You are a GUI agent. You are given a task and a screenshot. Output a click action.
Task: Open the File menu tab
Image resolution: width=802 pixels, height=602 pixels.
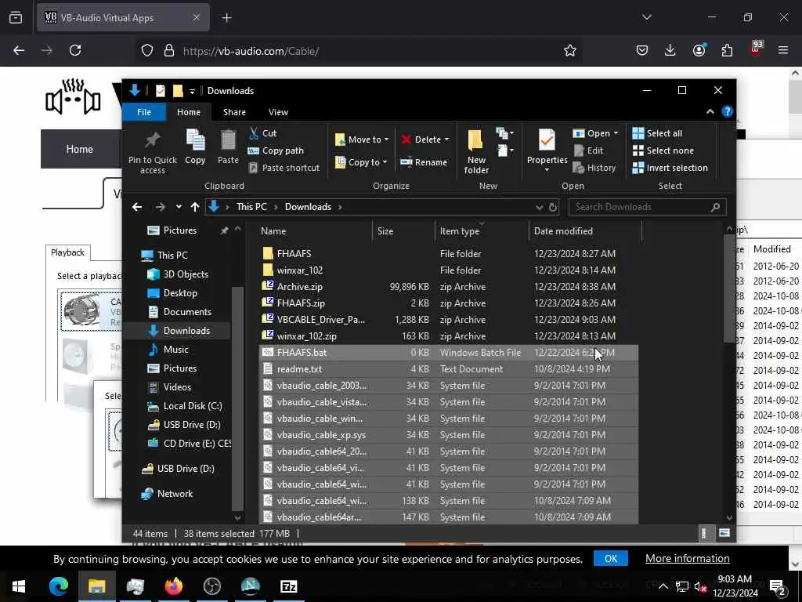(x=144, y=112)
